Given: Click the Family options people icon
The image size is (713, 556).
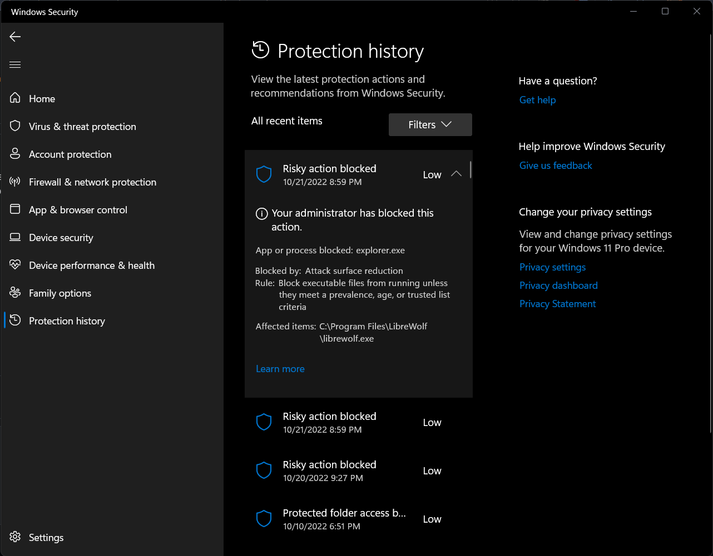Looking at the screenshot, I should point(15,293).
